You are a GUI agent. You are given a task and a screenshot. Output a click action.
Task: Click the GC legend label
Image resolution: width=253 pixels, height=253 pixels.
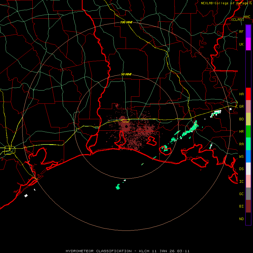tap(241, 194)
